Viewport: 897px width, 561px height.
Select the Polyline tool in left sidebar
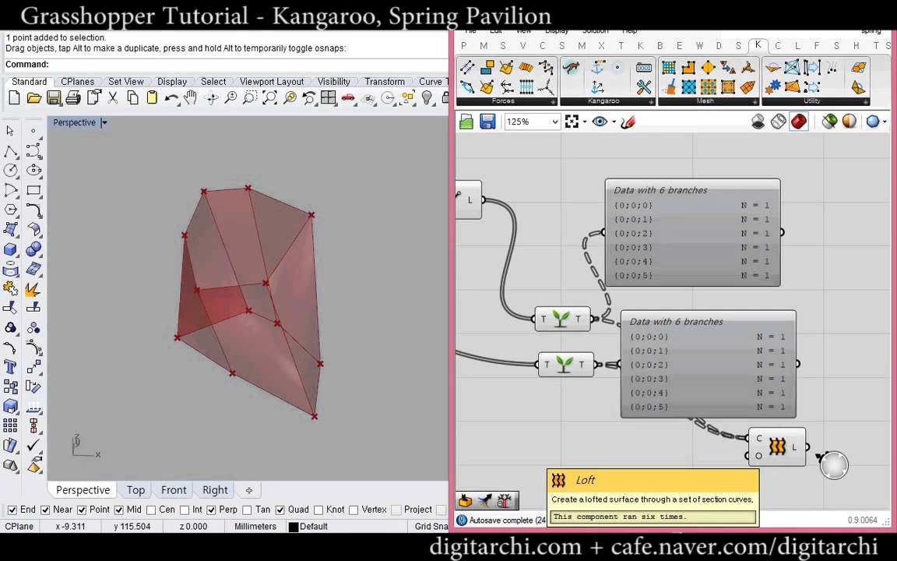coord(10,152)
